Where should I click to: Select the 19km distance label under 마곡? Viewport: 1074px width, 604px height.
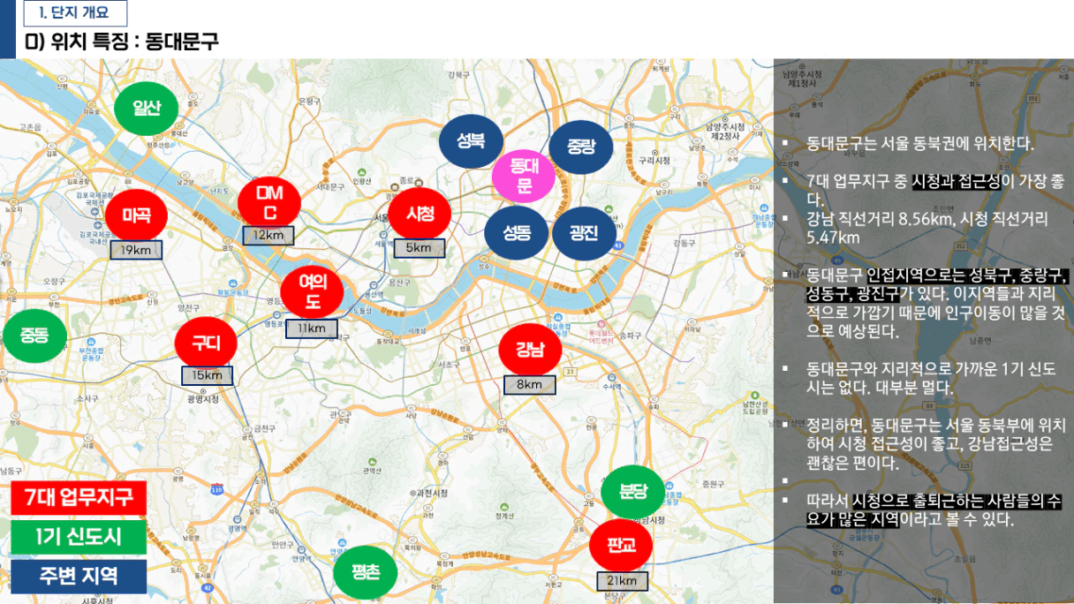136,251
